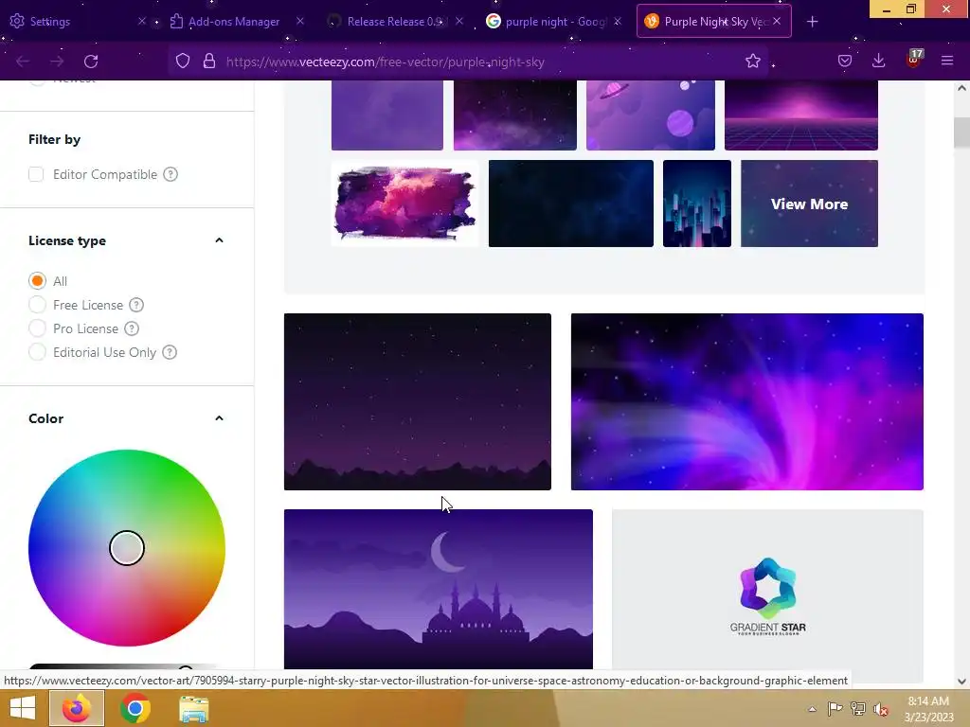The image size is (970, 727).
Task: Open Windows Start menu
Action: coord(23,708)
